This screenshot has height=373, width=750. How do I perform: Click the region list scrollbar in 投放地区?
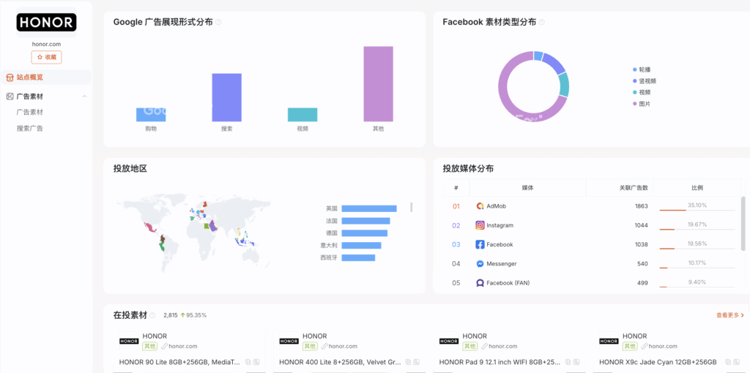coord(412,207)
